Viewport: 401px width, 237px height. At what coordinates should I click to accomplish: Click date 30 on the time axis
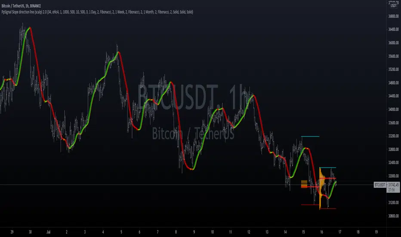pyautogui.click(x=30, y=232)
